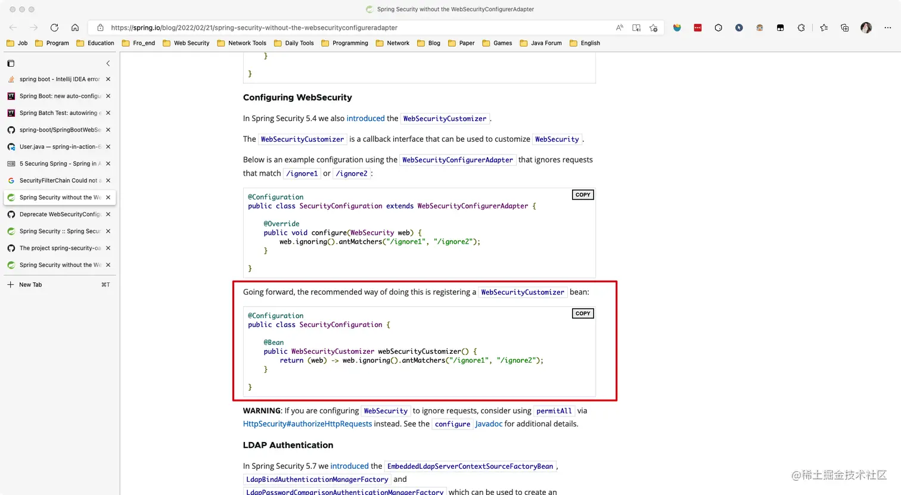Image resolution: width=901 pixels, height=495 pixels.
Task: Add this page to favorites
Action: point(654,27)
